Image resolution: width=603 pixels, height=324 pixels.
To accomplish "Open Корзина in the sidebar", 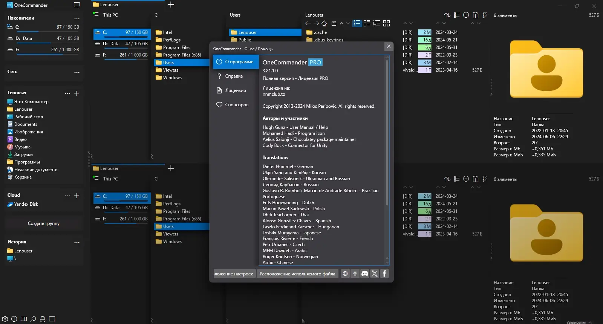I will coord(19,177).
